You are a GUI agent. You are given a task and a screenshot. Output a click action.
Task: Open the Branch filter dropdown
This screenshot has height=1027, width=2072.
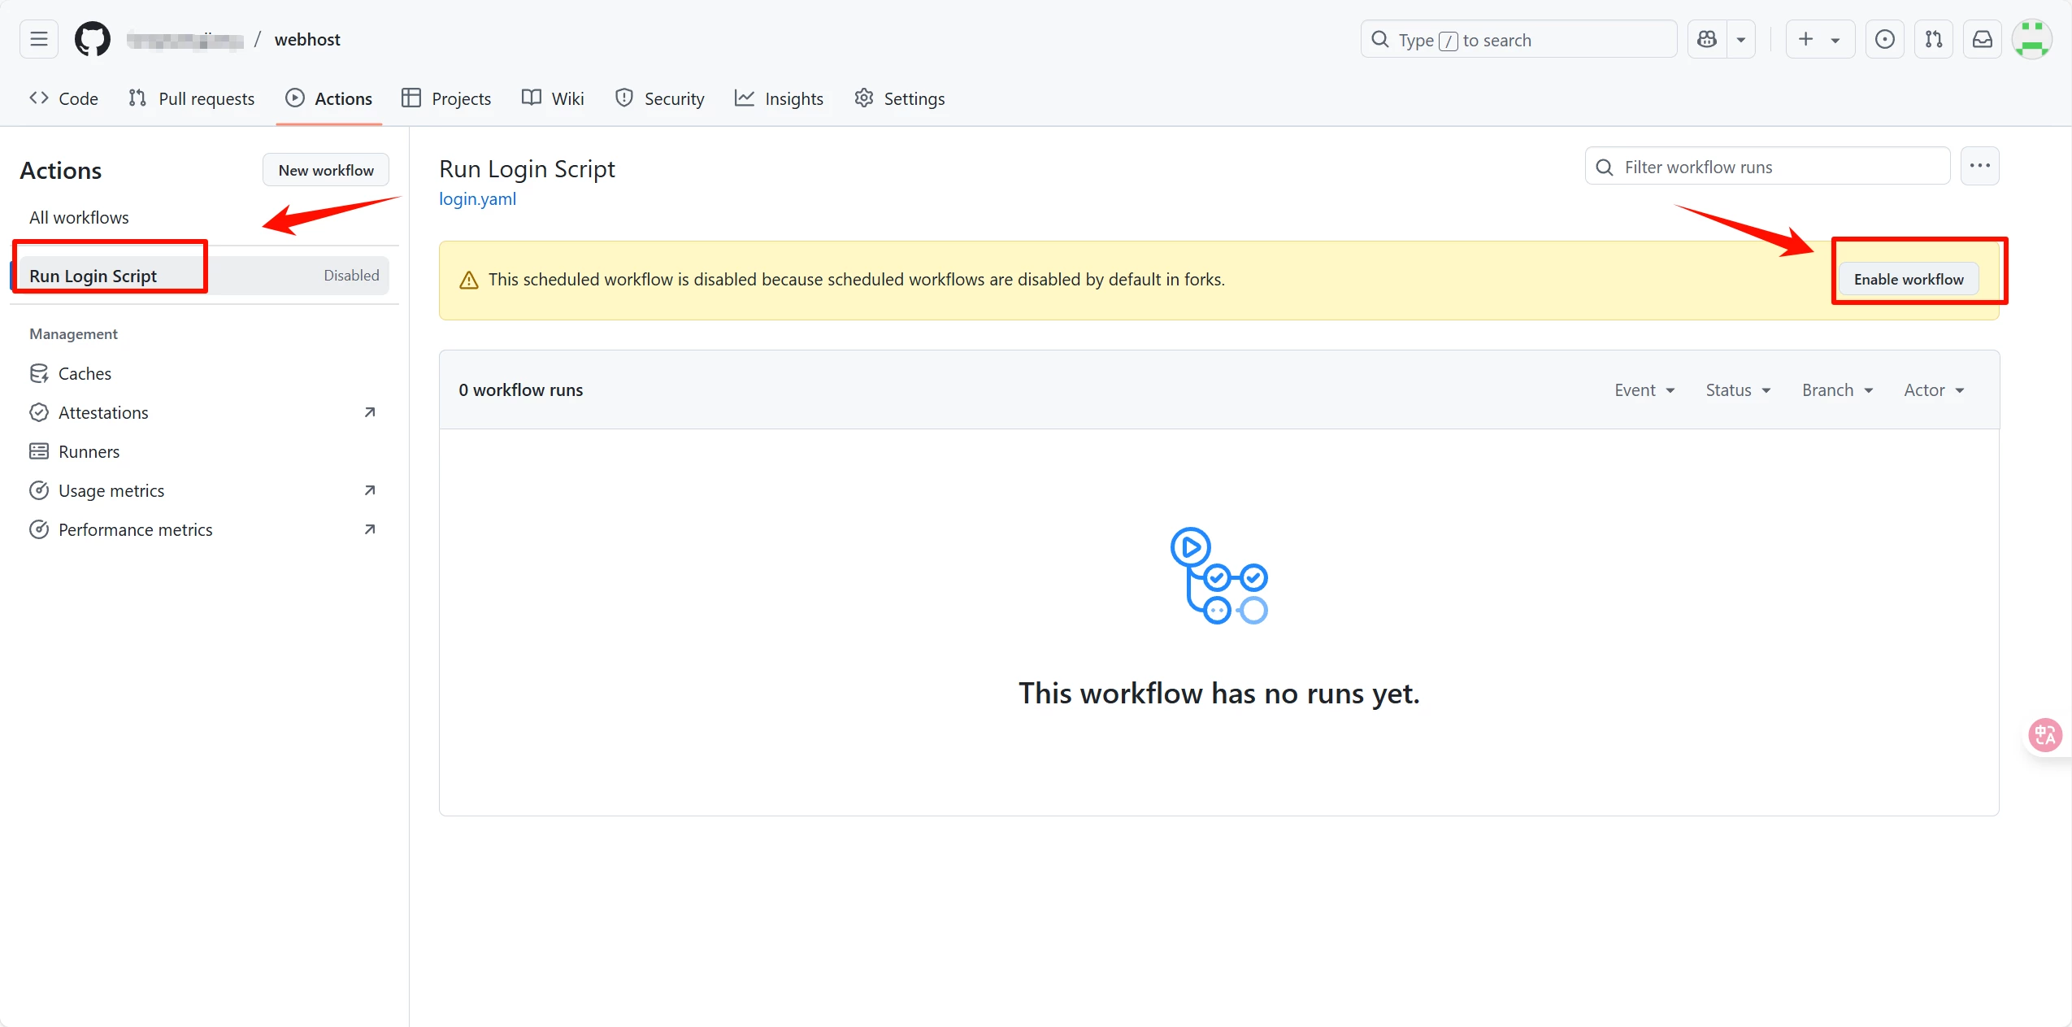coord(1837,390)
